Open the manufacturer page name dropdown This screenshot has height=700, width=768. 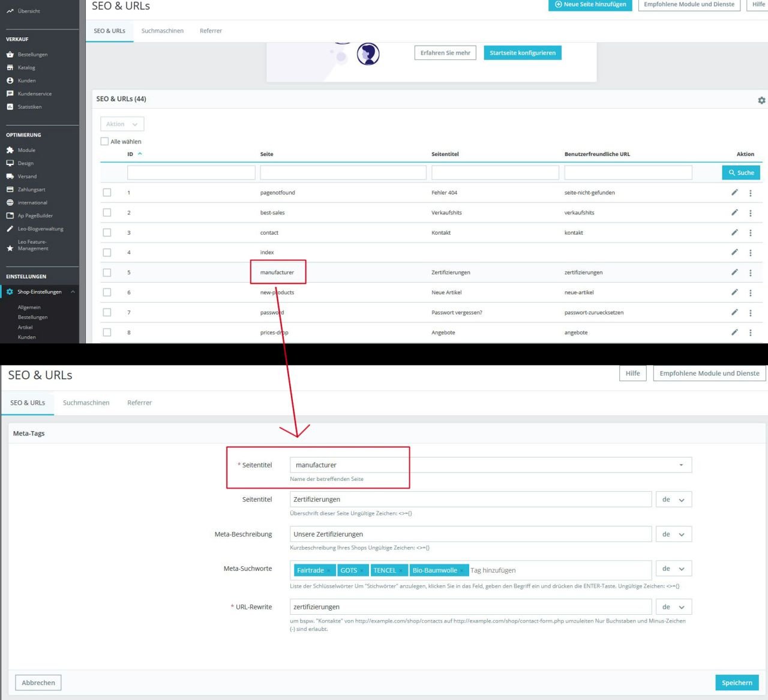(x=490, y=465)
